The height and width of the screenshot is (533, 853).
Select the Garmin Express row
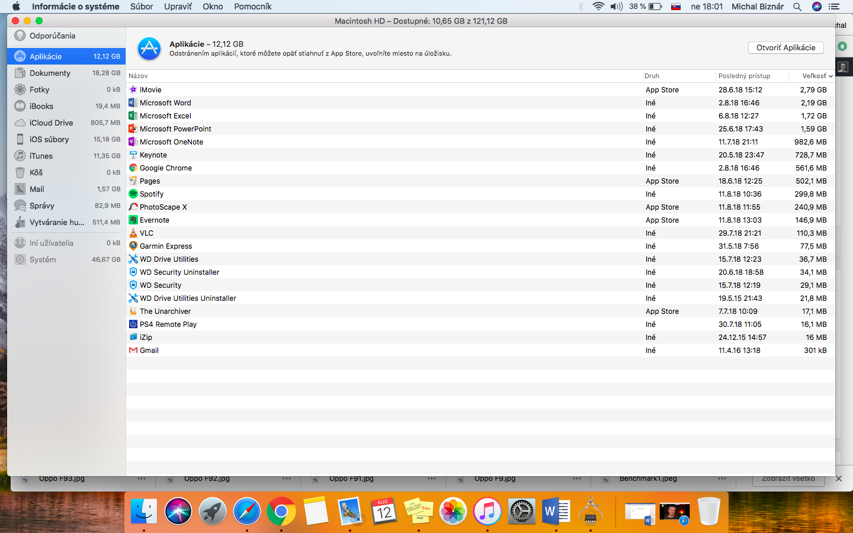click(480, 246)
